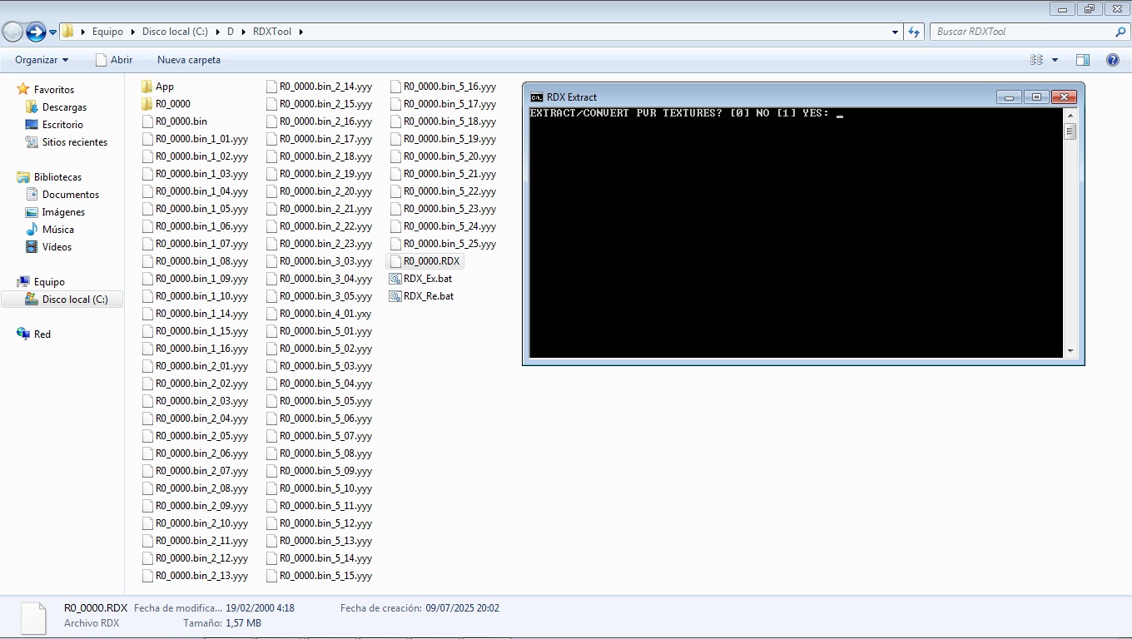1132x639 pixels.
Task: Minimize the RDX Extract console window
Action: 1009,97
